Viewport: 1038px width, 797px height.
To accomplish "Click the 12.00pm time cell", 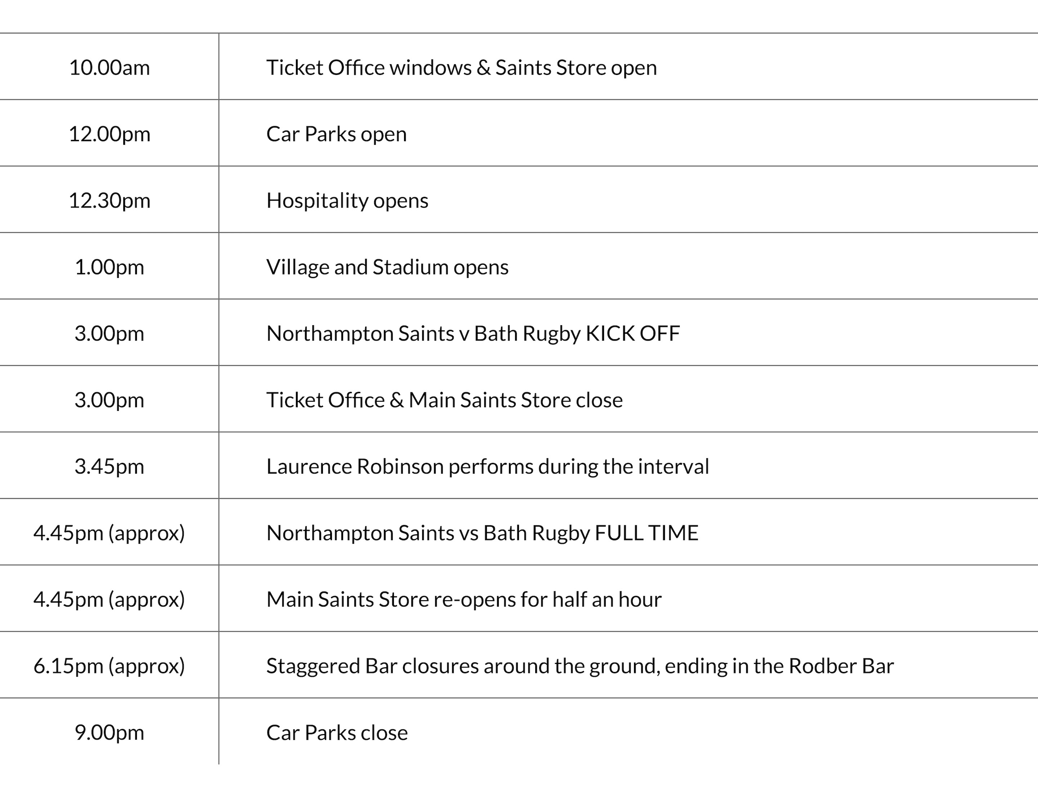I will point(109,134).
